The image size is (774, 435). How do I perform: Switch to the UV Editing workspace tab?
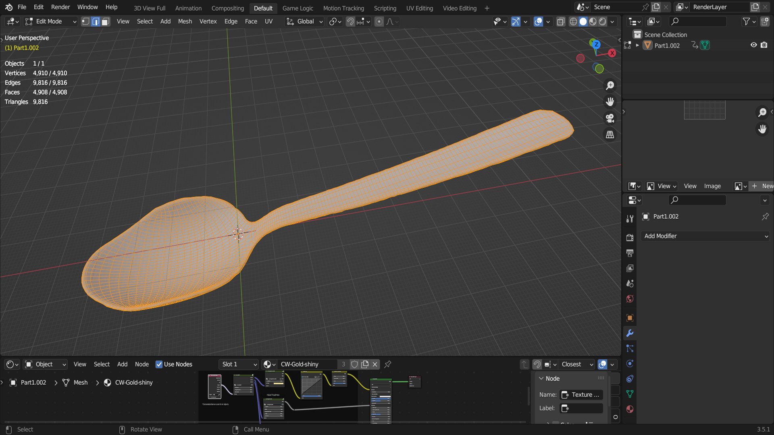coord(419,8)
